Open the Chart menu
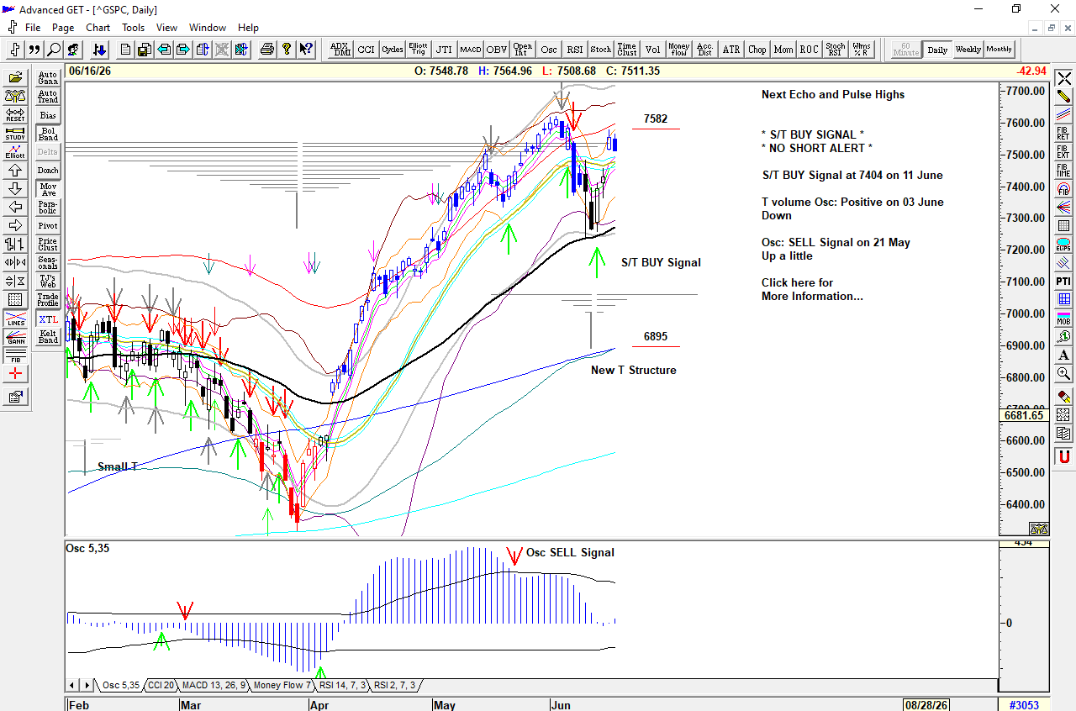 98,28
